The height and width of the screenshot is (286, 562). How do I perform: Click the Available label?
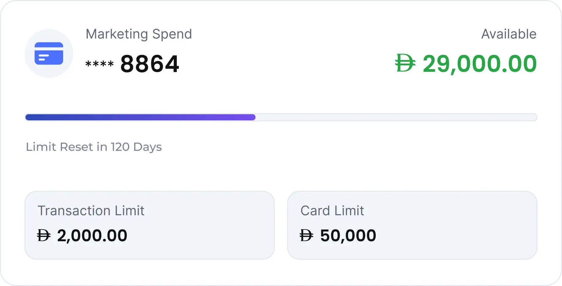click(509, 34)
